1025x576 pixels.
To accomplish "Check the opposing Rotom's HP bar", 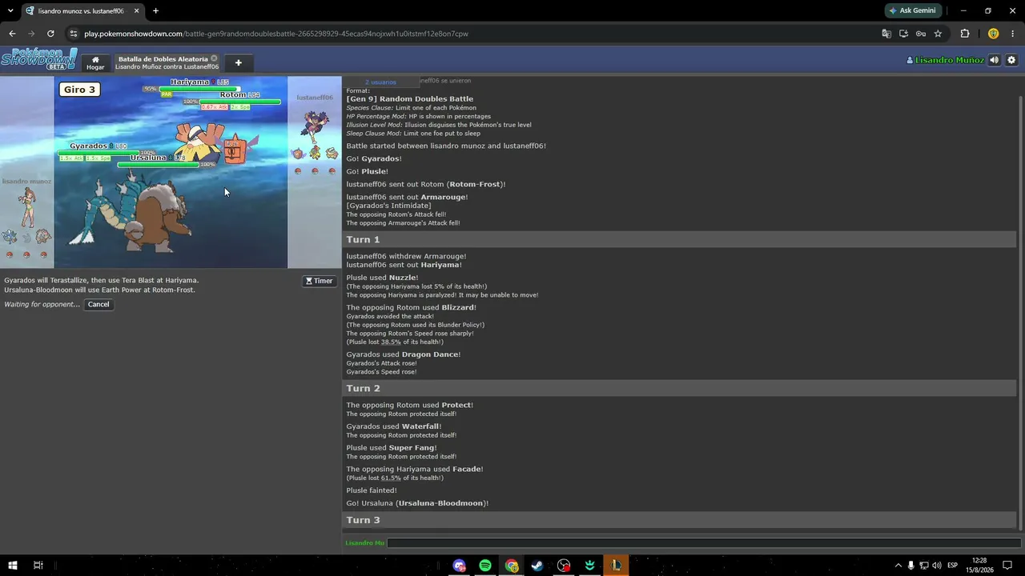I will coord(240,102).
